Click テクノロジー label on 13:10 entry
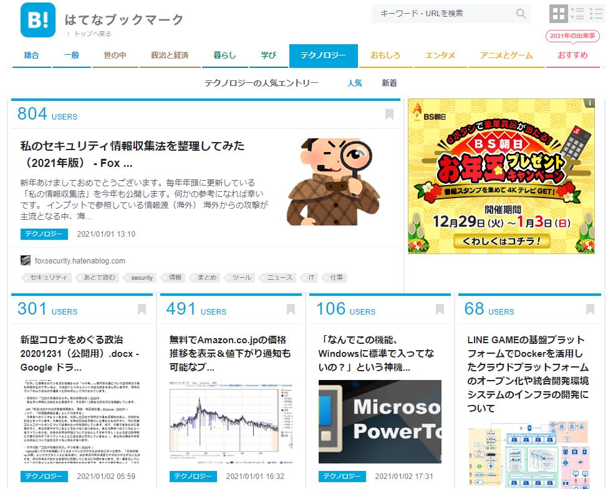 point(44,234)
